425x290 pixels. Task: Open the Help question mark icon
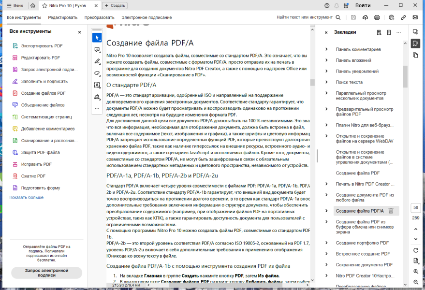coord(327,5)
